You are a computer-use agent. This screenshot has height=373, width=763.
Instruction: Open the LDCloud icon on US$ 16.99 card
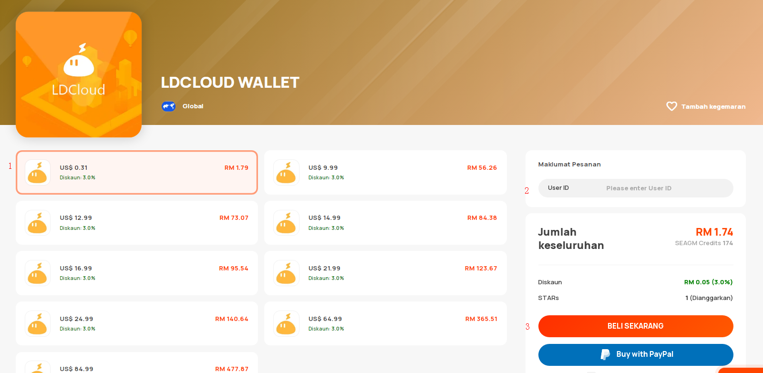(x=38, y=273)
